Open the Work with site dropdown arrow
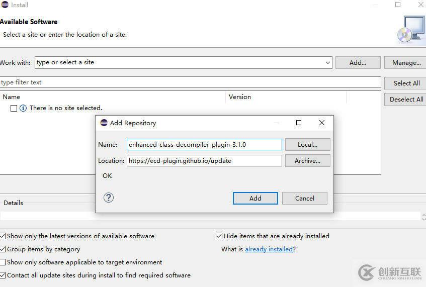This screenshot has height=287, width=426. pyautogui.click(x=327, y=63)
